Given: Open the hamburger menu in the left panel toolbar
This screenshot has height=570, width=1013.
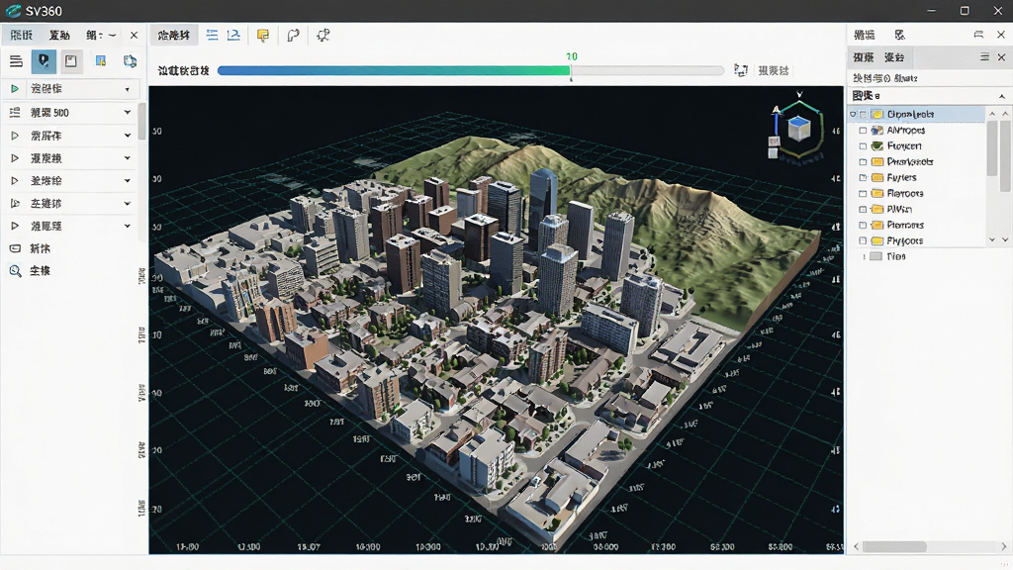Looking at the screenshot, I should click(x=16, y=61).
